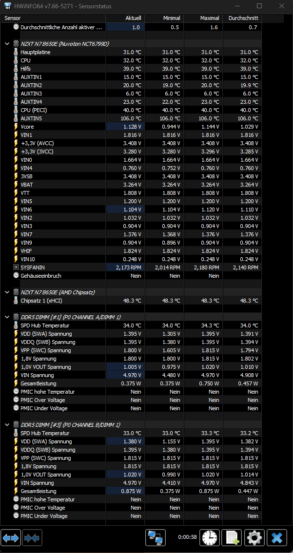293x553 pixels.
Task: Click the Sensor column header
Action: [54, 18]
